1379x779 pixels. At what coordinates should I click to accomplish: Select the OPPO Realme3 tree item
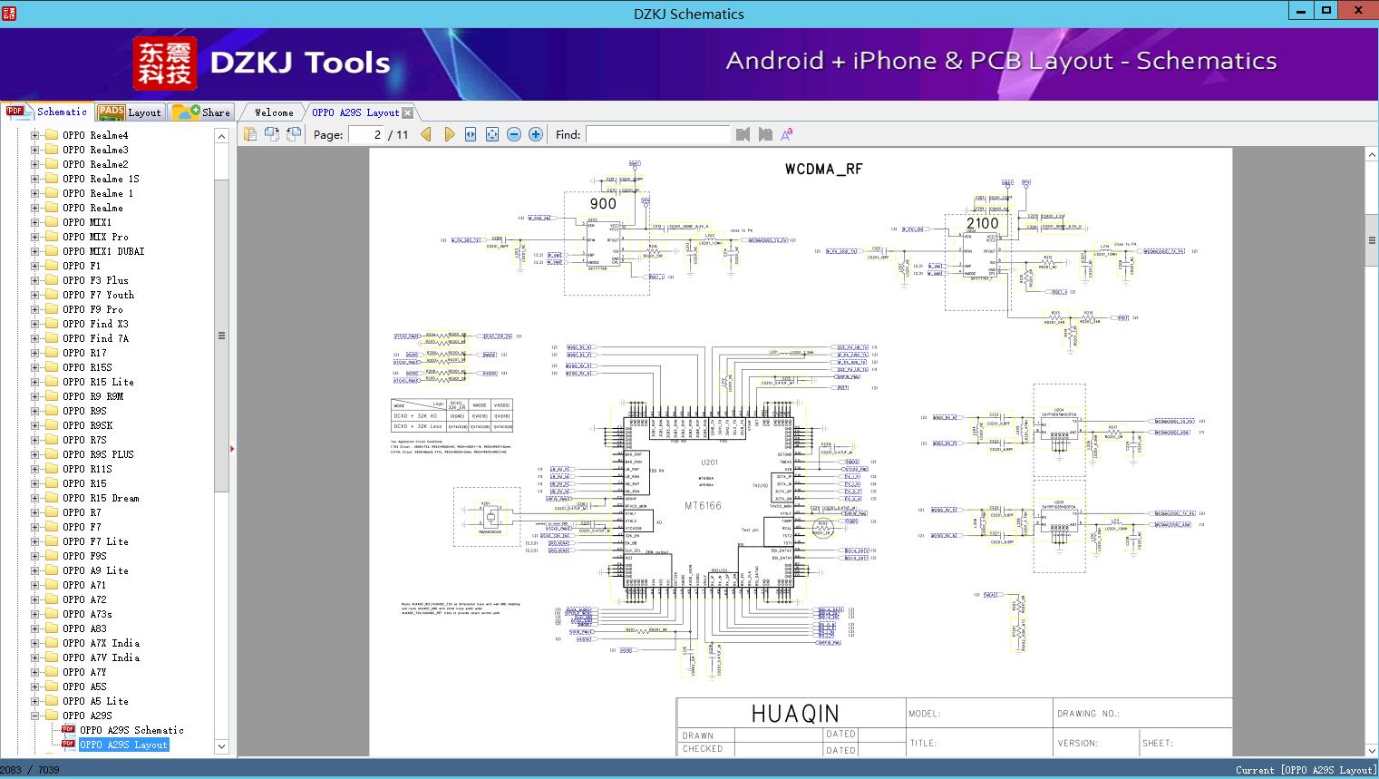95,150
